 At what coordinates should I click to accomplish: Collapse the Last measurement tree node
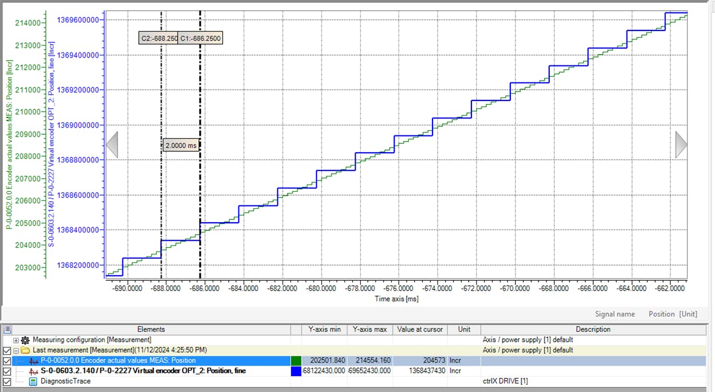click(x=16, y=350)
